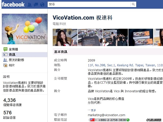Open the Keelung Rd. address link
Screen dimensions: 163x122
coord(125,65)
